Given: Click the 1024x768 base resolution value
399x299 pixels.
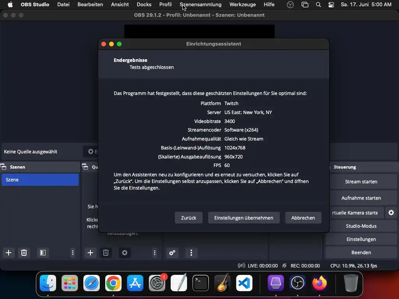Looking at the screenshot, I should tap(235, 148).
